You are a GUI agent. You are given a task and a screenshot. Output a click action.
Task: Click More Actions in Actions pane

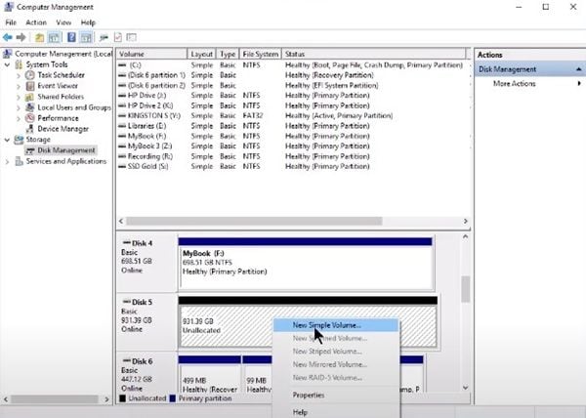(515, 83)
